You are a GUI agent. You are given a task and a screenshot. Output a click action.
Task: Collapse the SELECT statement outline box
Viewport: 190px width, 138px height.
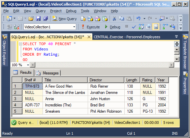(x=20, y=44)
